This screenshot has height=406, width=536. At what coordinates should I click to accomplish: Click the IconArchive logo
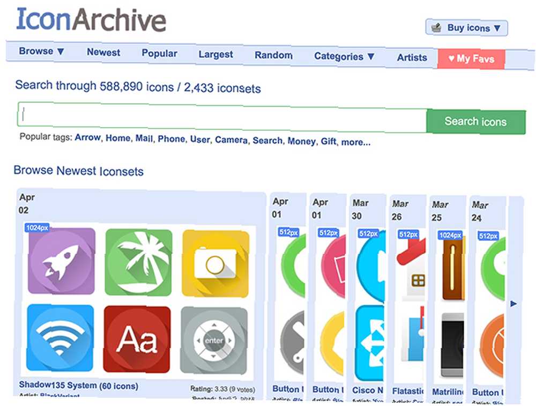pyautogui.click(x=91, y=19)
